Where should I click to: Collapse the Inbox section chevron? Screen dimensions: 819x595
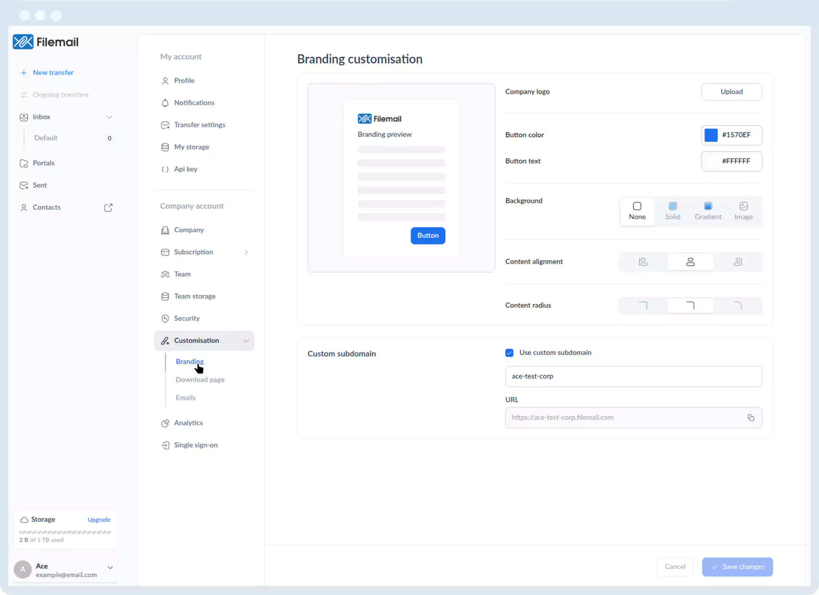(x=109, y=117)
